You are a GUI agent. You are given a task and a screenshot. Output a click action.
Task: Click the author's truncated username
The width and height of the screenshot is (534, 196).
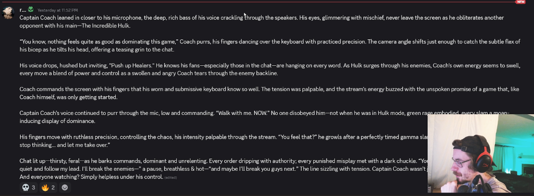23,10
